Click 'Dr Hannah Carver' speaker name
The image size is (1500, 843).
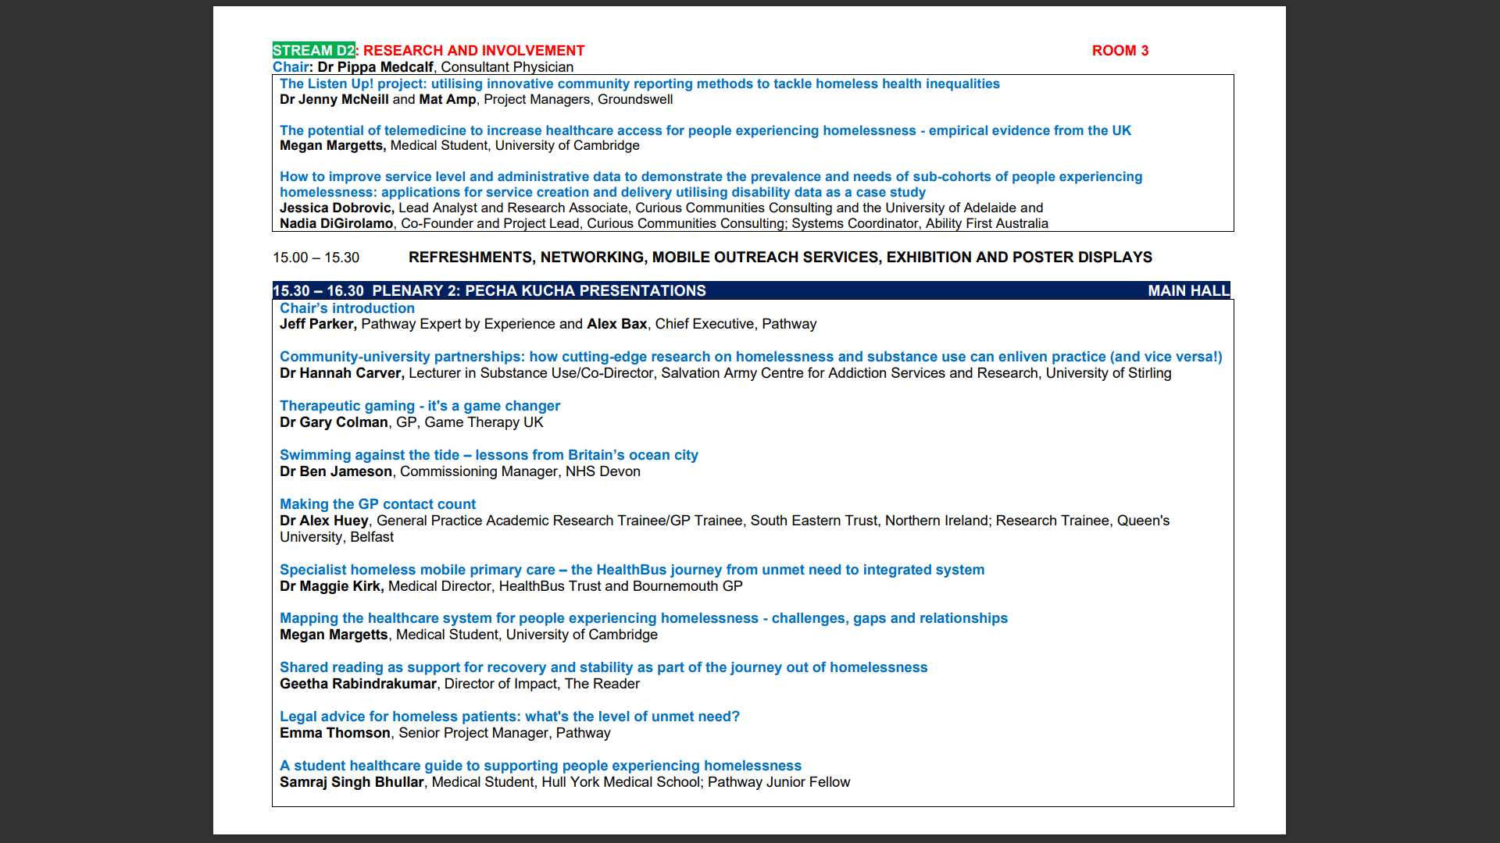pyautogui.click(x=342, y=373)
